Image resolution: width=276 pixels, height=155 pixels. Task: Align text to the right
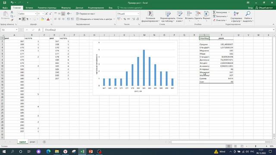[63, 19]
